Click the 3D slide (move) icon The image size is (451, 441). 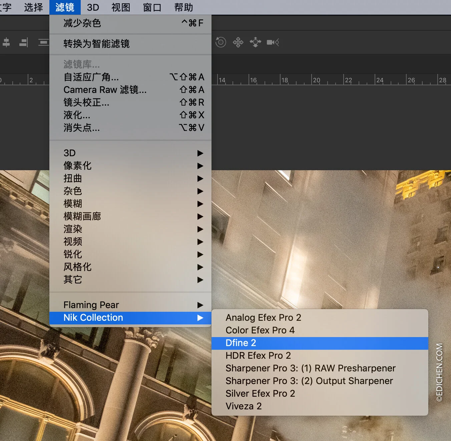click(x=256, y=42)
